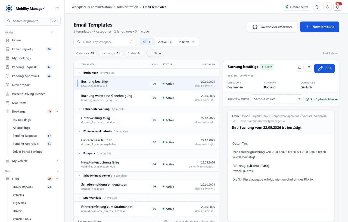This screenshot has height=222, width=348.
Task: Open Present Driving Licence icon
Action: click(x=7, y=94)
